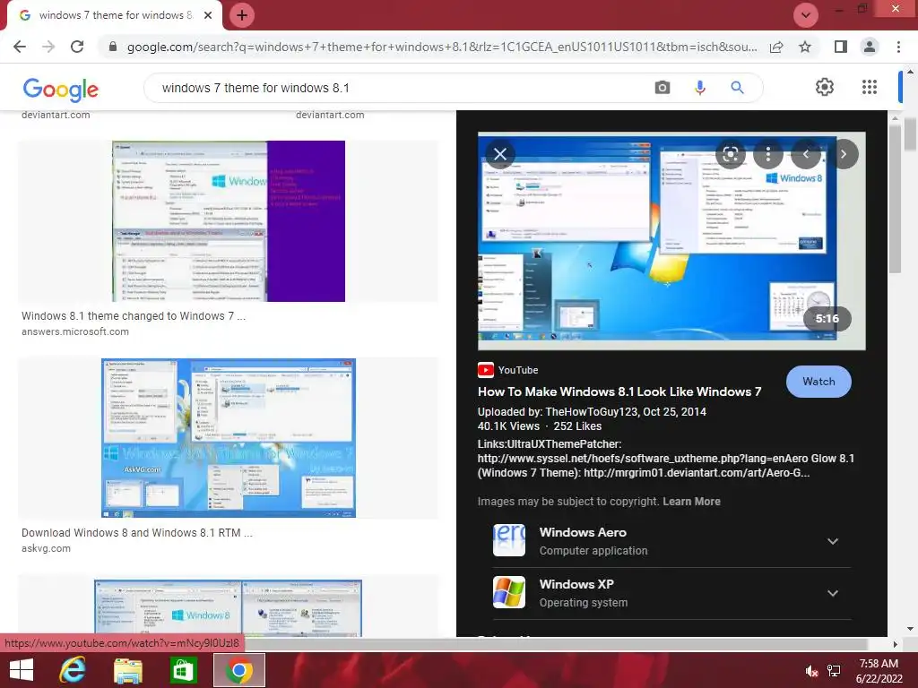This screenshot has width=918, height=688.
Task: Click the Watch button
Action: [x=818, y=382]
